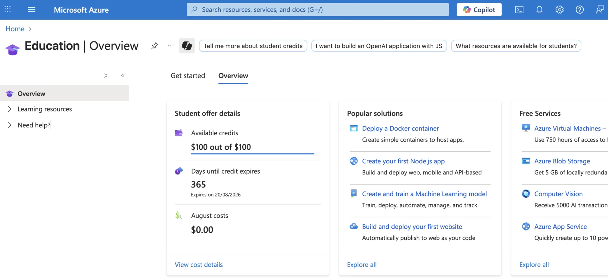
Task: Click the first website cloud icon
Action: pos(353,226)
